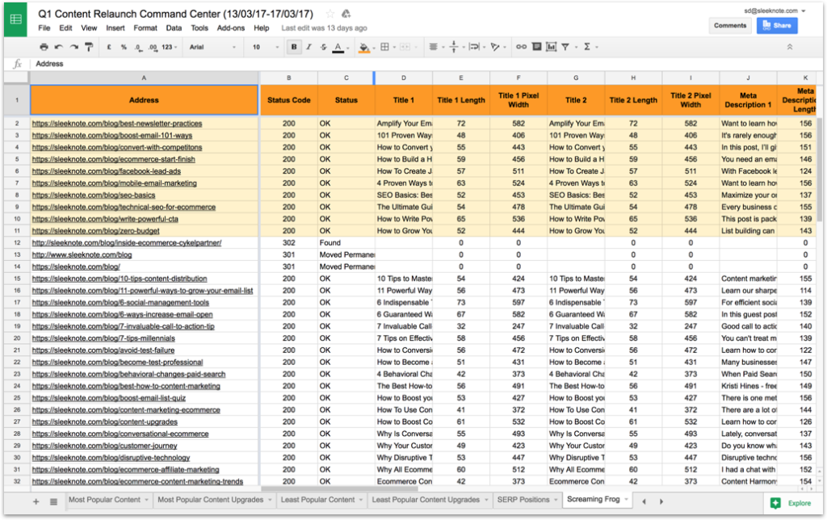Open the Google Sheets home icon
Image resolution: width=827 pixels, height=520 pixels.
point(16,20)
